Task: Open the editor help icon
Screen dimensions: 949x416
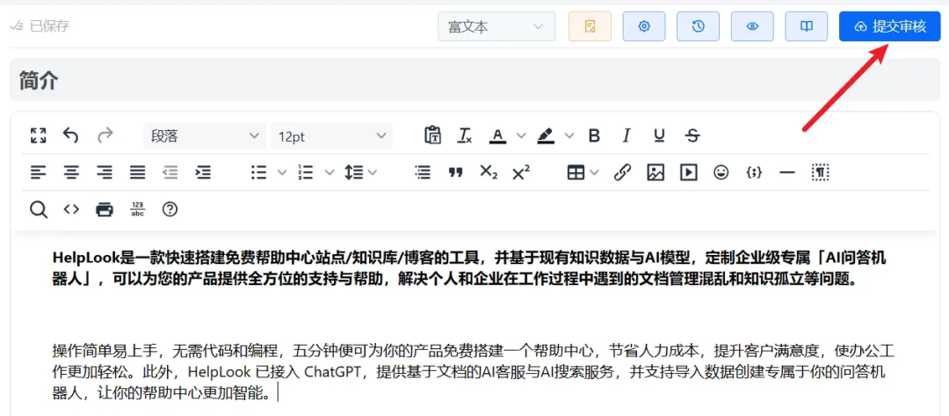Action: pos(170,209)
